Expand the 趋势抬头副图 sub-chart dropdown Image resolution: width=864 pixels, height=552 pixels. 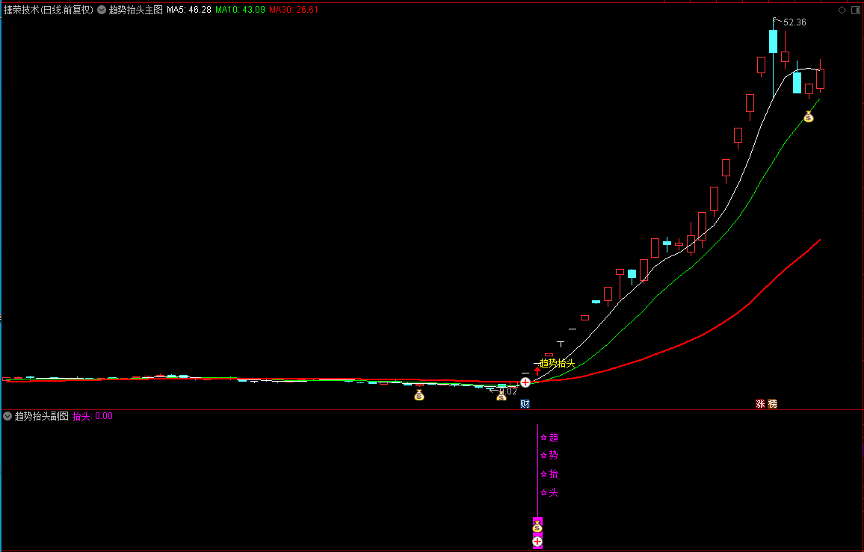click(x=7, y=416)
